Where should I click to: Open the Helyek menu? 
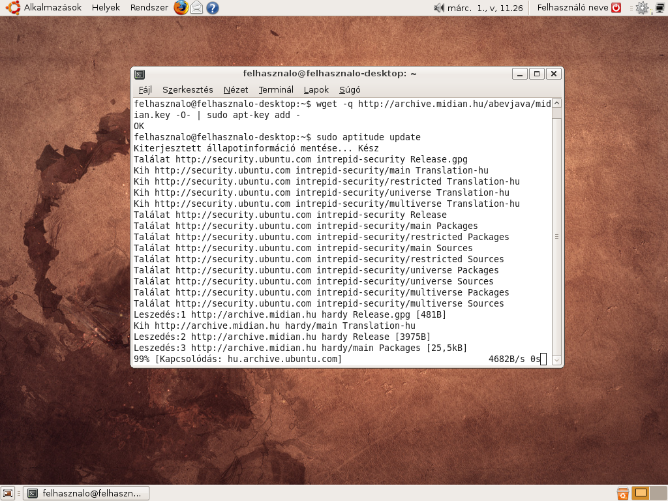(x=106, y=7)
